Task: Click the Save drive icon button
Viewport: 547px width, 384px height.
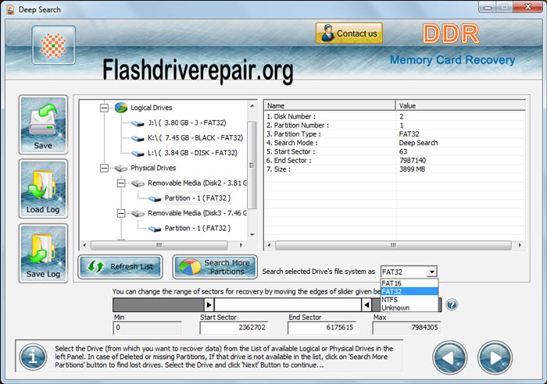Action: coord(43,125)
